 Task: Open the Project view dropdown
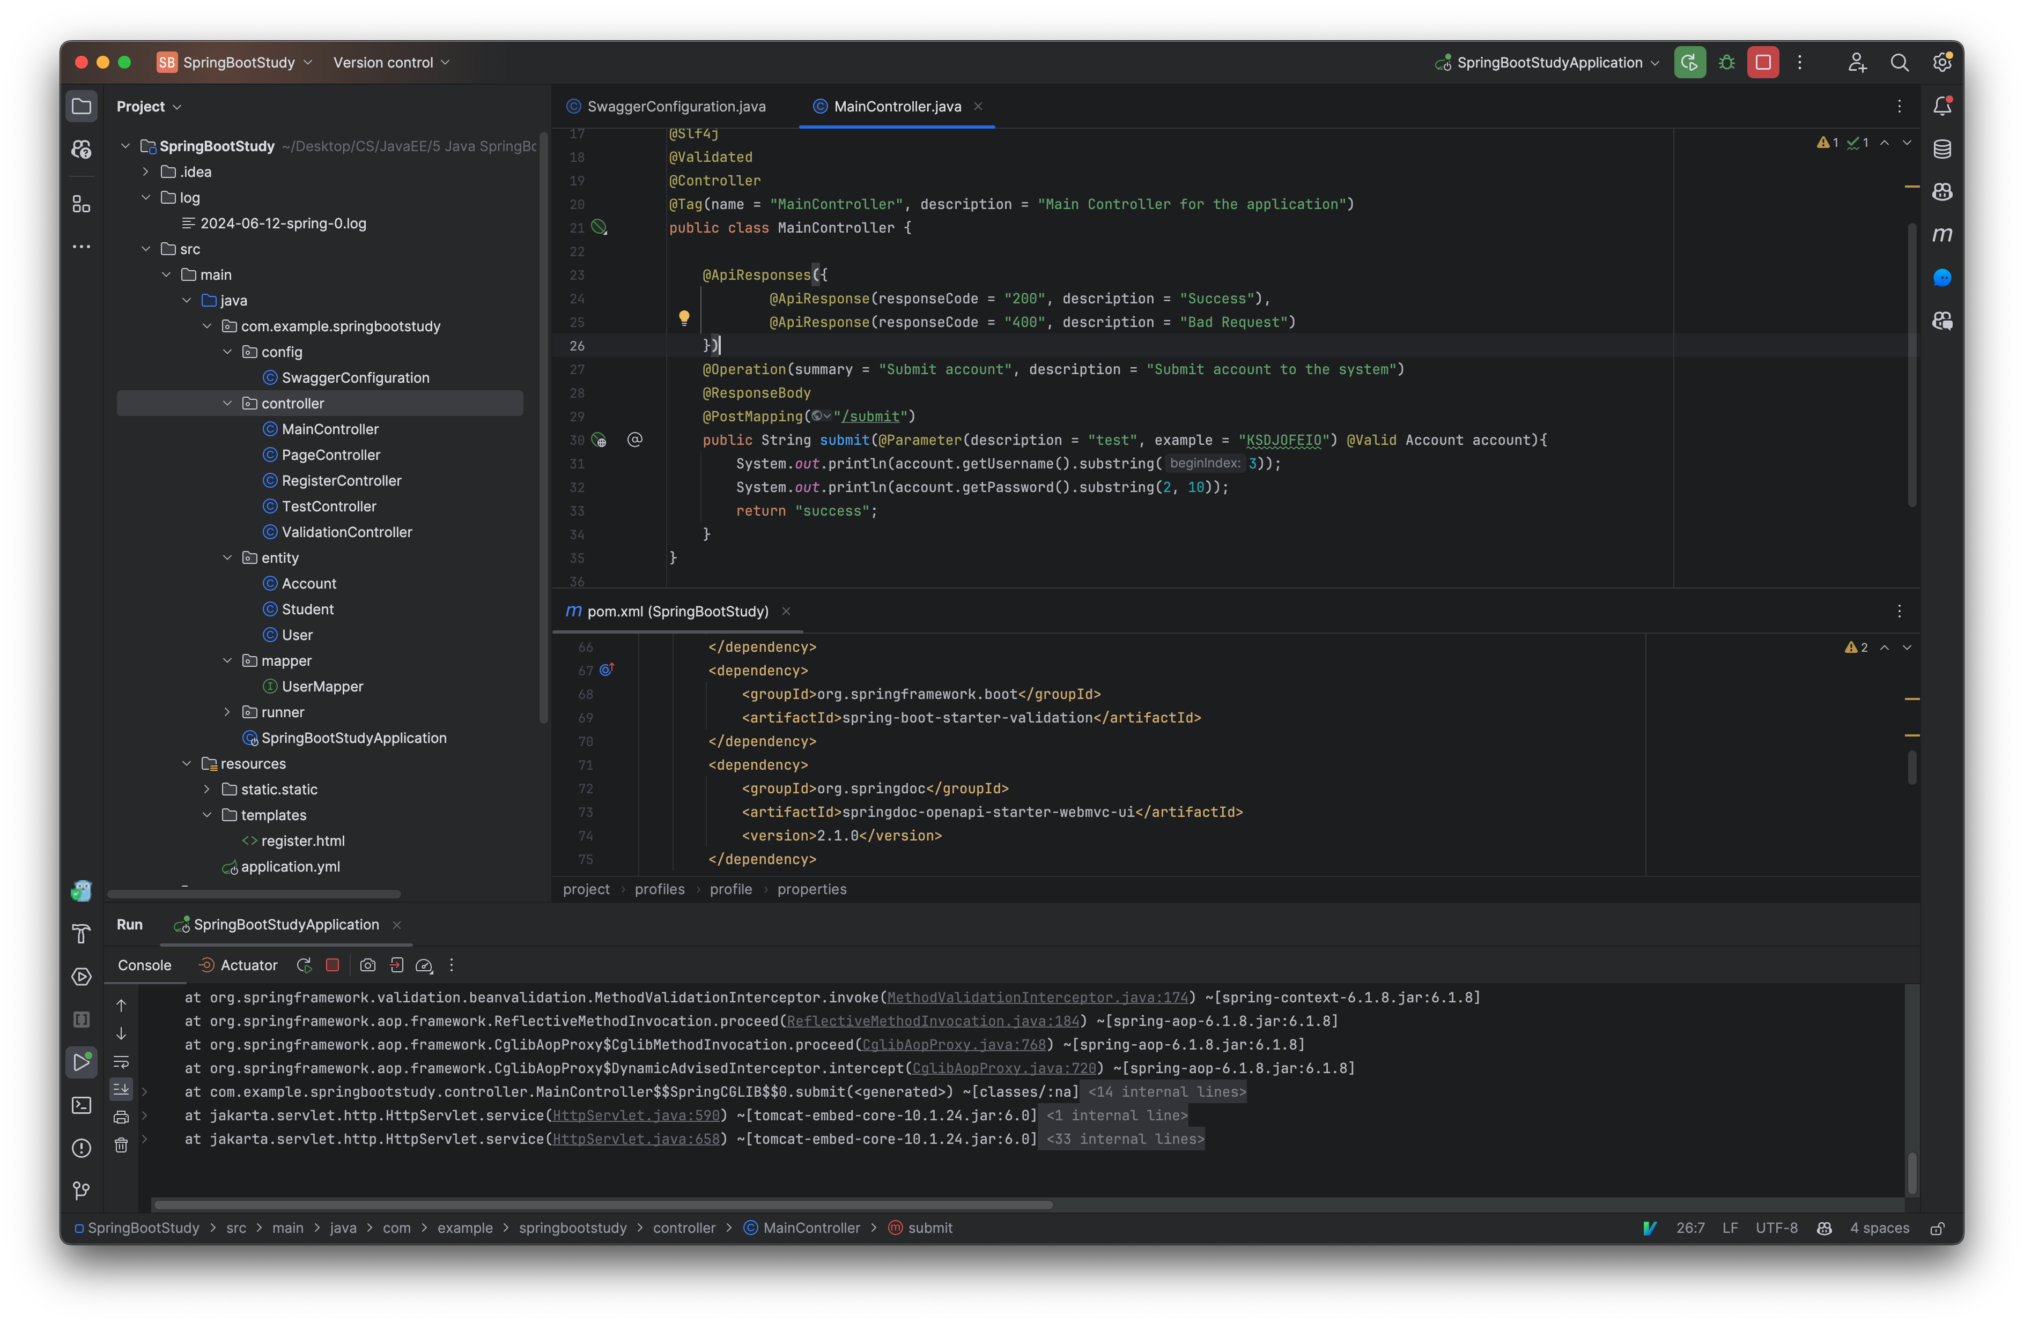click(149, 106)
